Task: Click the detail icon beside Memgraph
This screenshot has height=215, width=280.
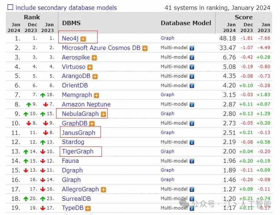Action: coord(96,95)
